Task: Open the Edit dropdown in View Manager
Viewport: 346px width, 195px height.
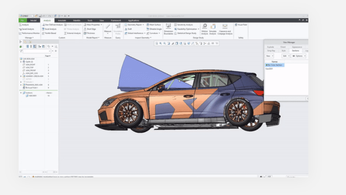Action: point(286,56)
